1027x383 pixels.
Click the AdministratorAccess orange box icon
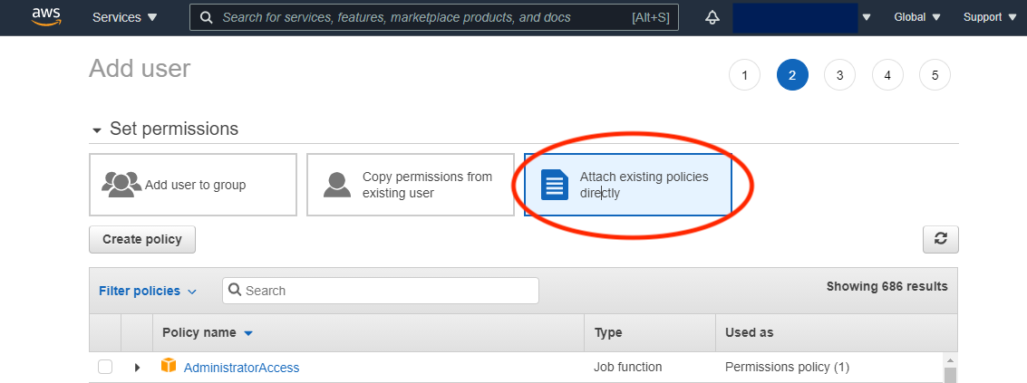[169, 365]
